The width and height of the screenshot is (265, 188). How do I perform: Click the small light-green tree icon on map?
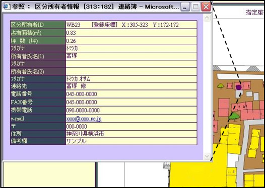(x=220, y=86)
